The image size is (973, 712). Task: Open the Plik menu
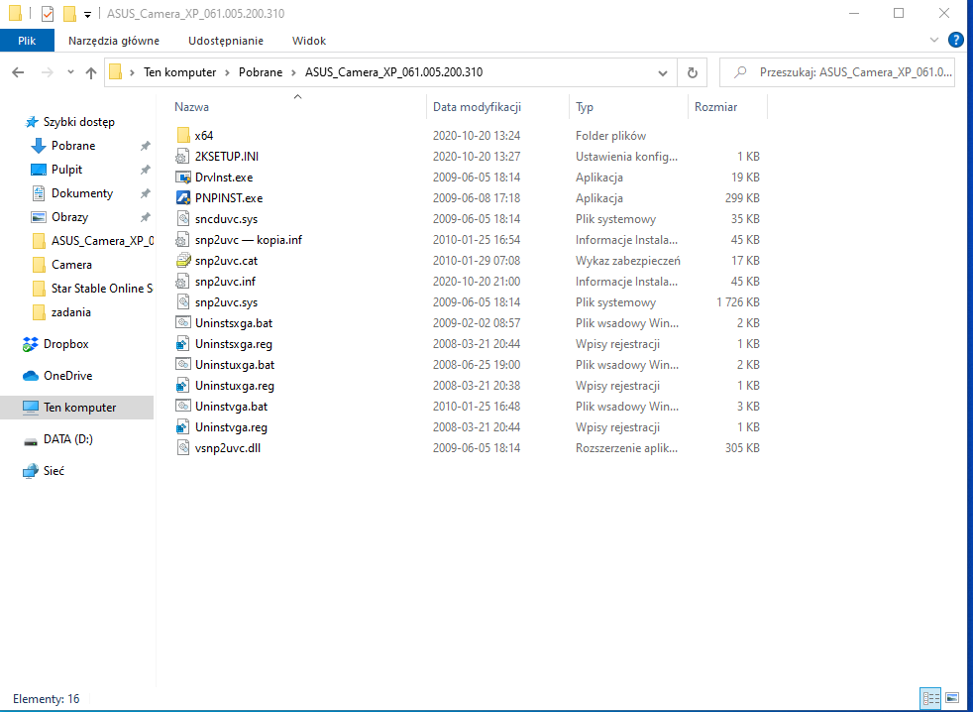[x=27, y=41]
